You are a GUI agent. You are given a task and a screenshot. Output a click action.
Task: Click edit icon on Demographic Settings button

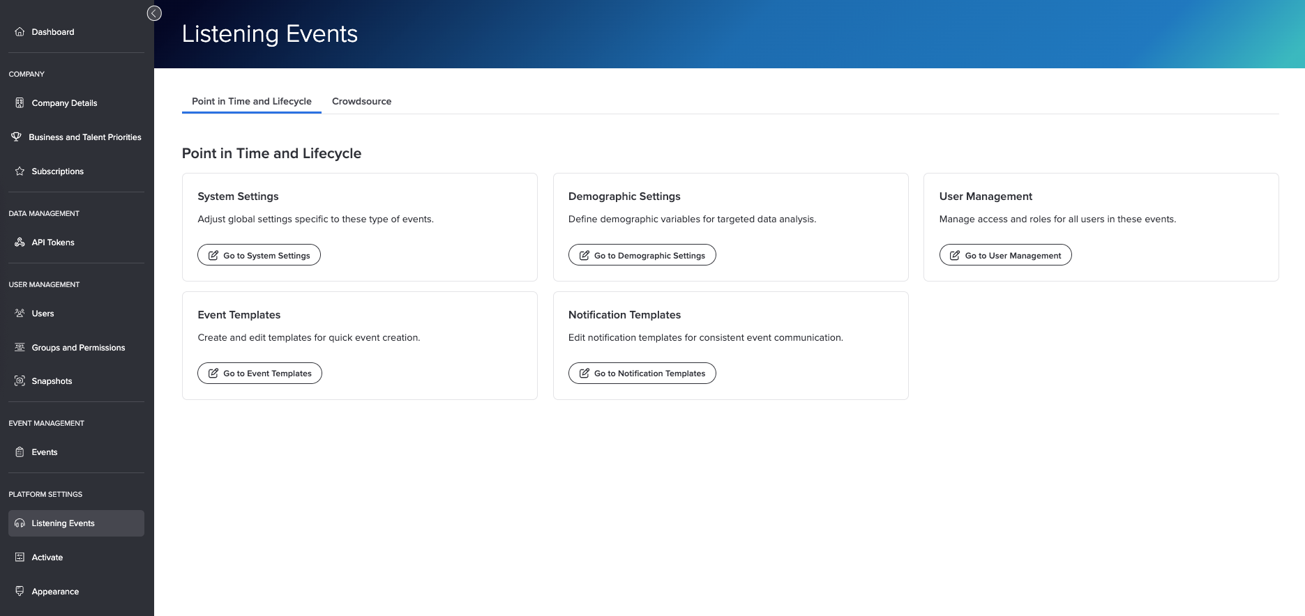click(x=584, y=256)
